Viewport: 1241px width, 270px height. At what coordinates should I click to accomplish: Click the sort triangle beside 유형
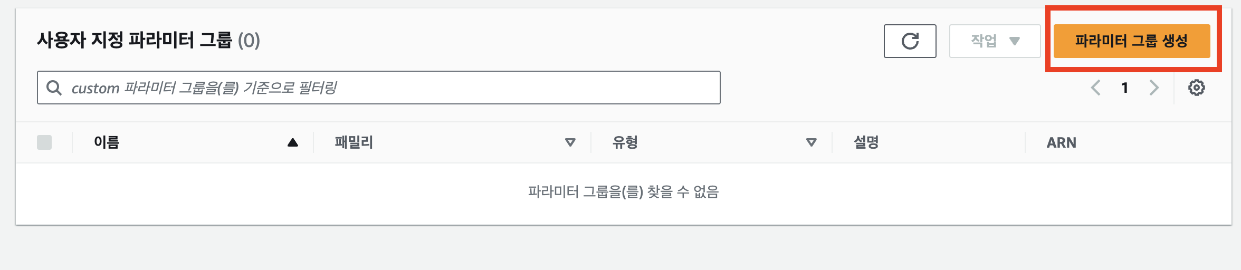tap(812, 142)
